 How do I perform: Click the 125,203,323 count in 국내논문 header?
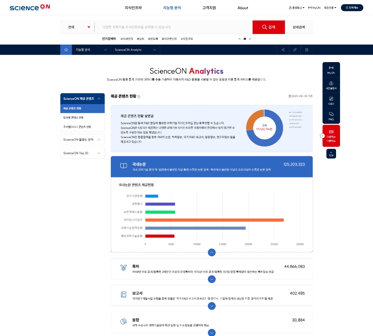294,164
